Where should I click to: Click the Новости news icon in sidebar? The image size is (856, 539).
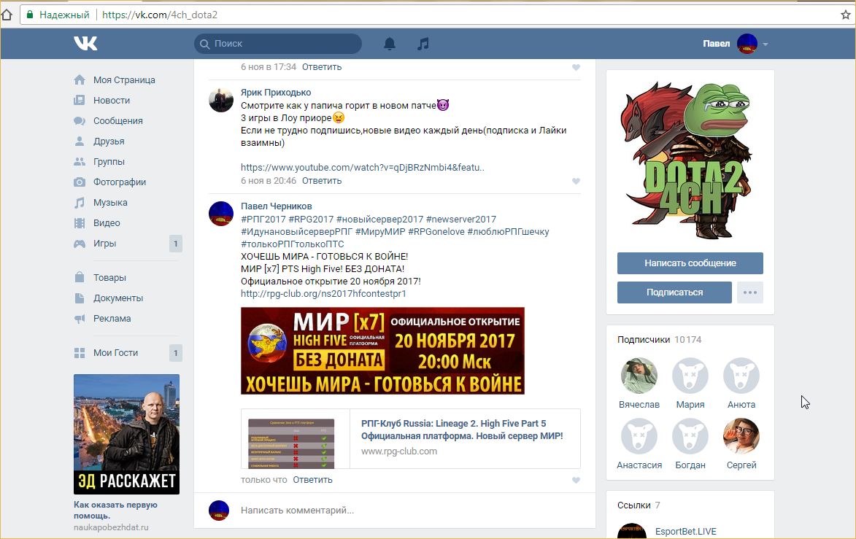click(x=80, y=101)
